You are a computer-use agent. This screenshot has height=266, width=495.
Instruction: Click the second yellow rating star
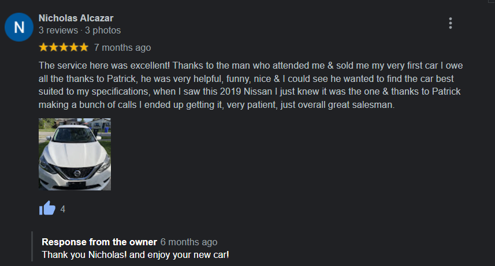click(53, 47)
